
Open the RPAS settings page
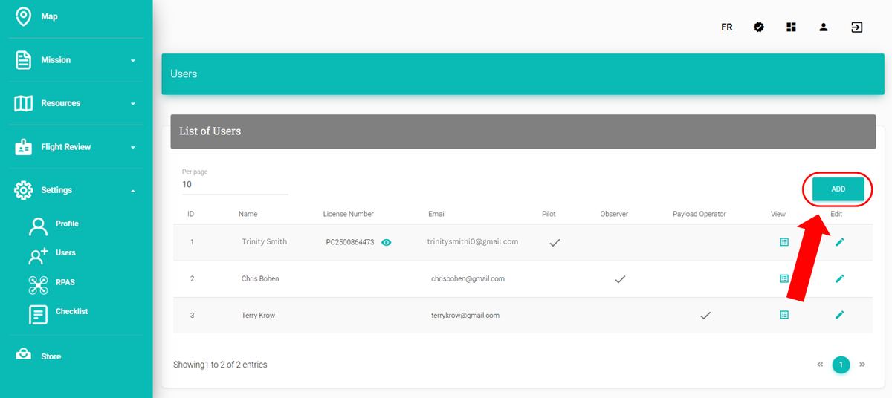[65, 282]
